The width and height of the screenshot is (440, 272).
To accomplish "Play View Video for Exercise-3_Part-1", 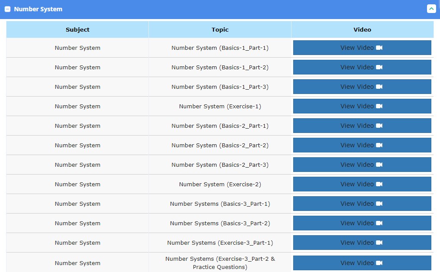I will [x=362, y=243].
